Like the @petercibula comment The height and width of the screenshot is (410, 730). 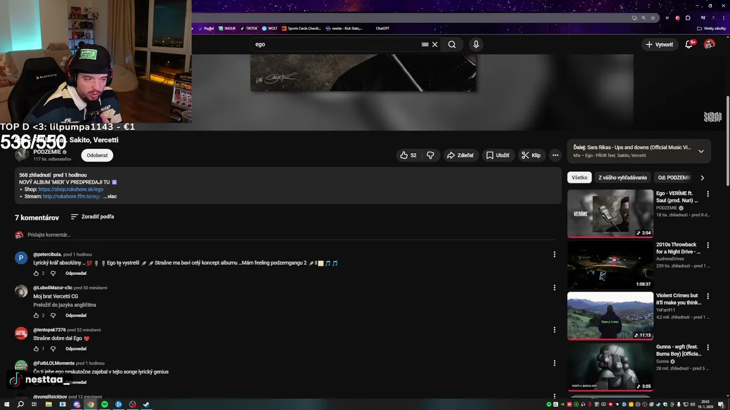[x=36, y=273]
